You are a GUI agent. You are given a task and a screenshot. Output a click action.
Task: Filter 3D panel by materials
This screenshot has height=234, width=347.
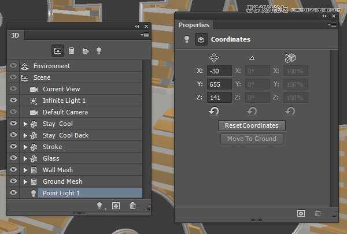tap(86, 51)
